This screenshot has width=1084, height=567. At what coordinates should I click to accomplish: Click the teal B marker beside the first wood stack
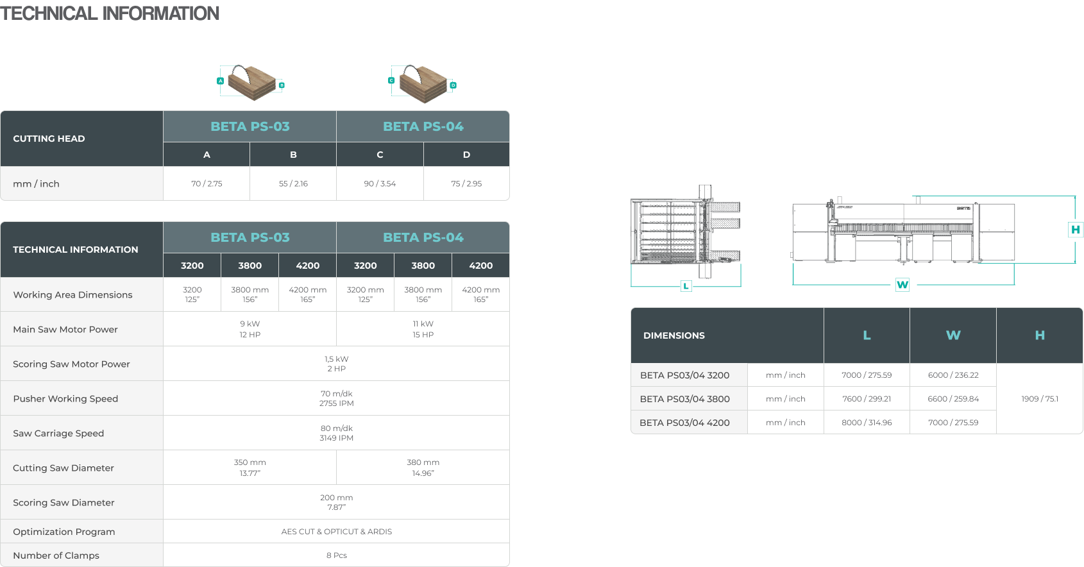coord(282,85)
